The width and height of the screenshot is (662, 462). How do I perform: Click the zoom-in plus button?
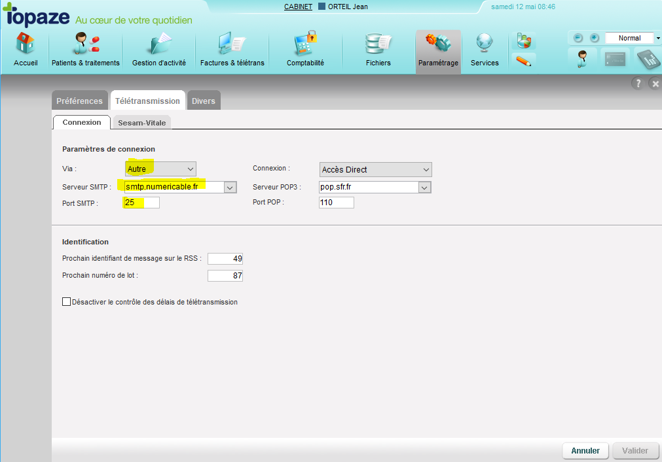[594, 38]
